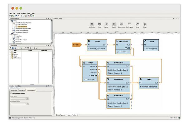Expand the Scripts node in Project Browser
Viewport: 188px width, 125px height.
click(x=12, y=38)
